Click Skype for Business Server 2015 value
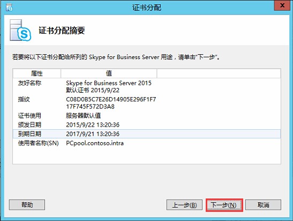The height and width of the screenshot is (221, 293). 109,83
